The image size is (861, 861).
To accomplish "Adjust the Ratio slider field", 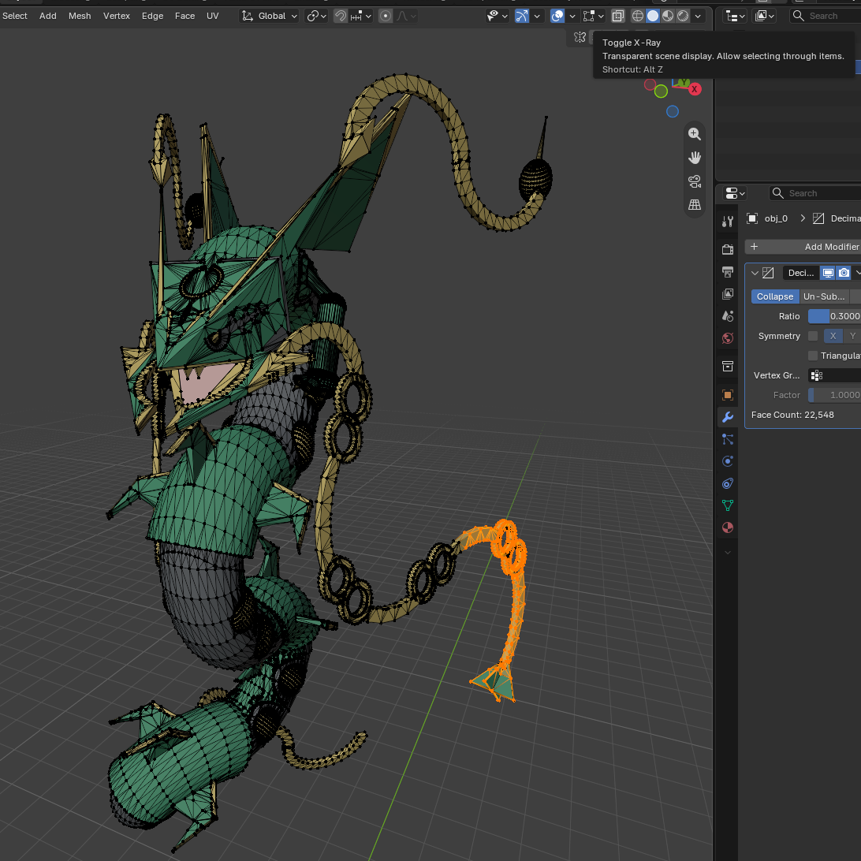I will (835, 316).
